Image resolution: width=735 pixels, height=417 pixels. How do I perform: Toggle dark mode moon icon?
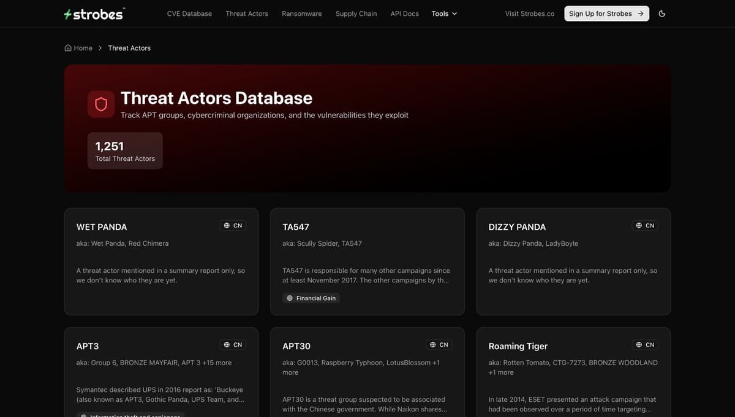(x=662, y=13)
